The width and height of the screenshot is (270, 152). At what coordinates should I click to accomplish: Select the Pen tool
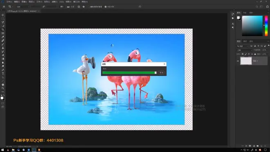coord(3,70)
